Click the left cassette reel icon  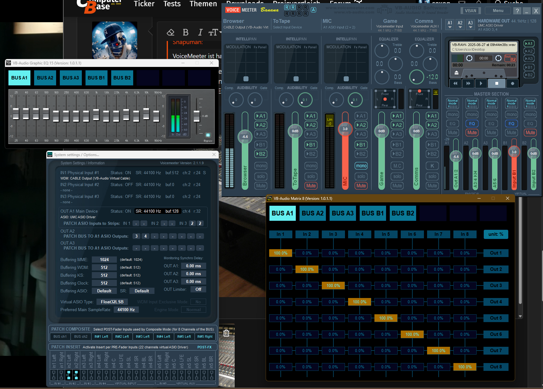469,58
